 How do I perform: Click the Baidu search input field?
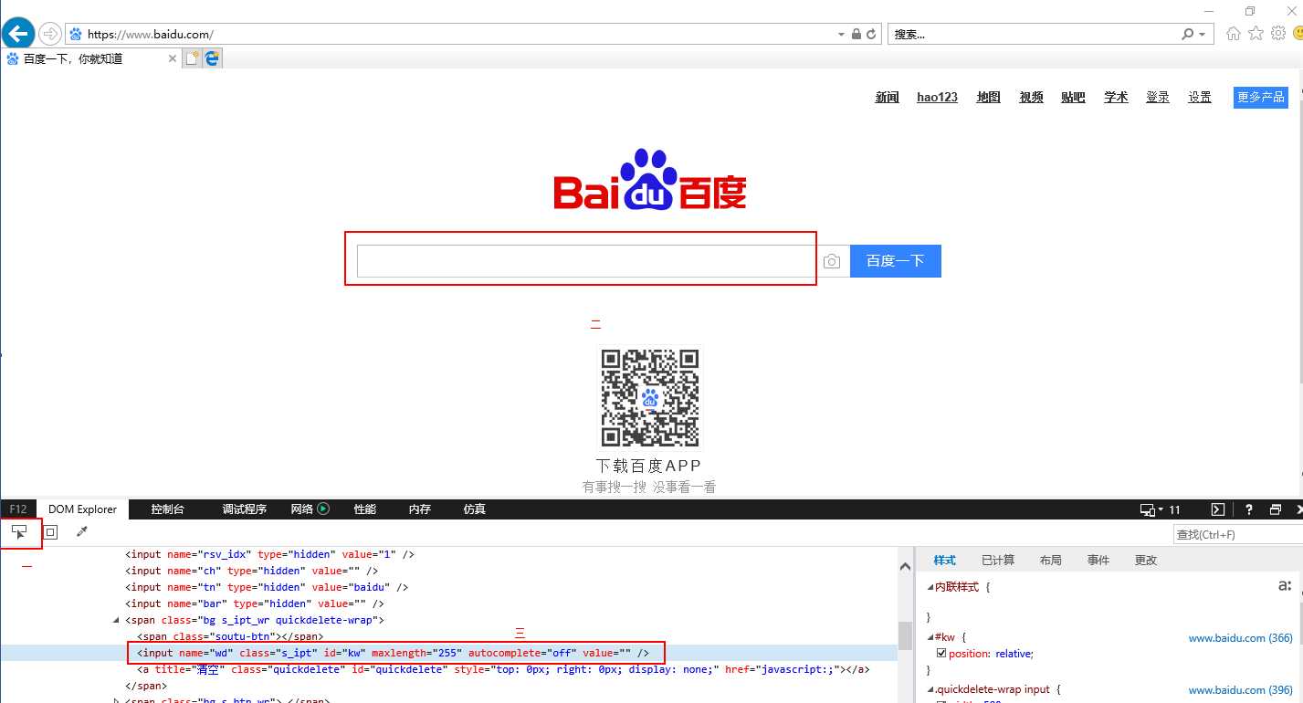coord(584,261)
